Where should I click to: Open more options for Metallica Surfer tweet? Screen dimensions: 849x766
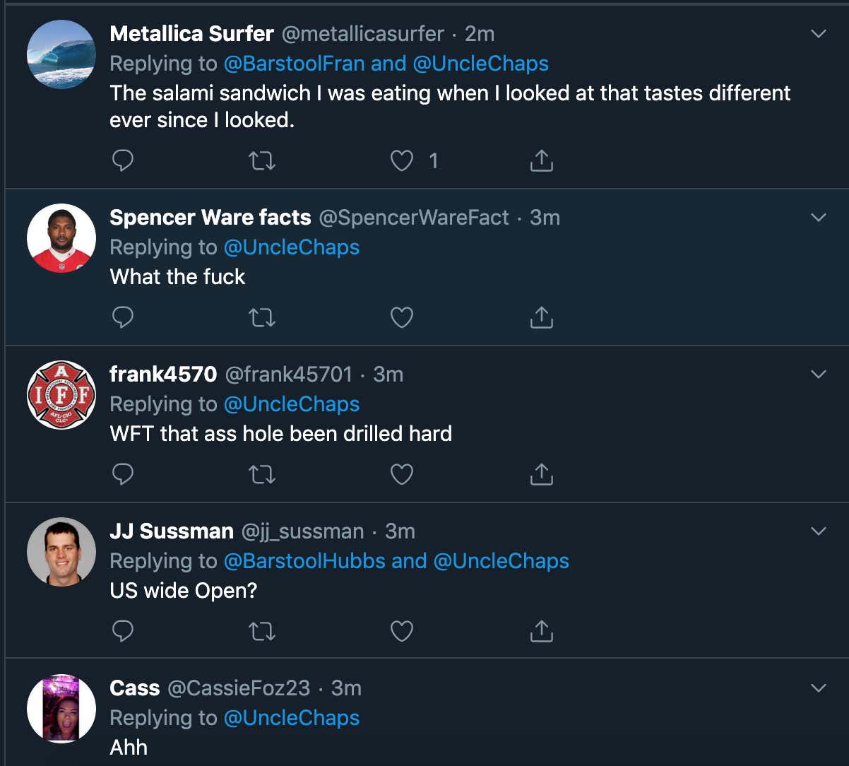(x=819, y=33)
